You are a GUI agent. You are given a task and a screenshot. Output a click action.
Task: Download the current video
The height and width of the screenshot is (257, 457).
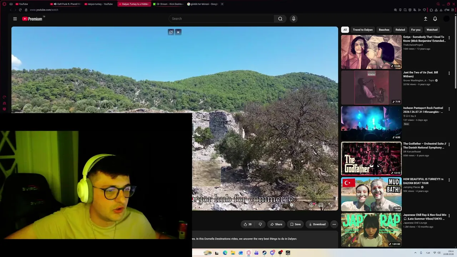tap(317, 224)
